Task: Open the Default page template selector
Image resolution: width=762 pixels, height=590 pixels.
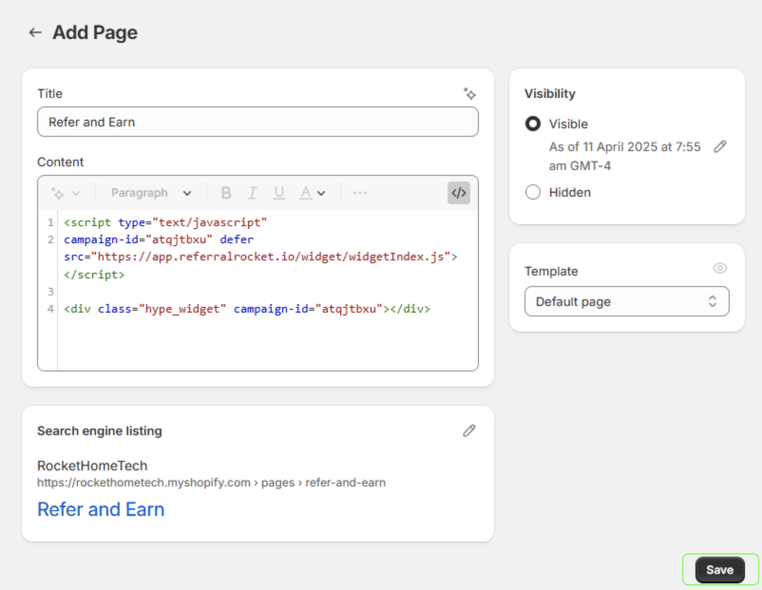Action: click(626, 301)
